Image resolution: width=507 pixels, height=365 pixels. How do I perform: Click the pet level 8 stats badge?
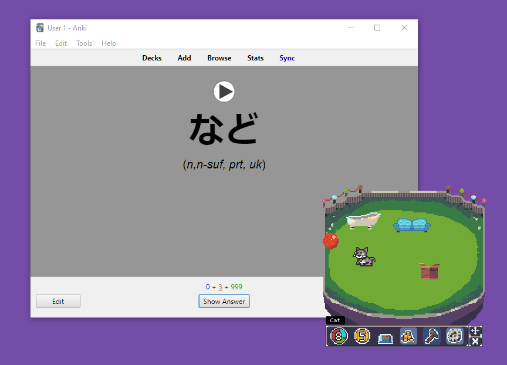339,336
